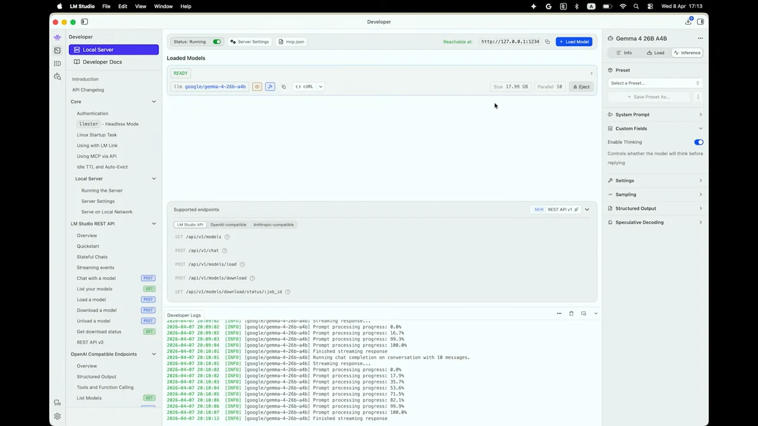Open the downloads icon in the title bar
This screenshot has width=758, height=426.
pos(689,22)
